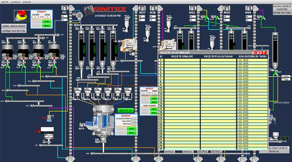
Task: Click the SIMTEZ logo at top
Action: (105, 10)
